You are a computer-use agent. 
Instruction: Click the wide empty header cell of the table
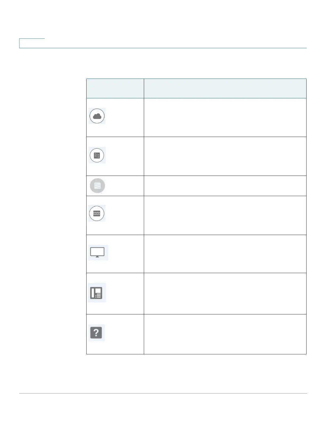(x=225, y=88)
